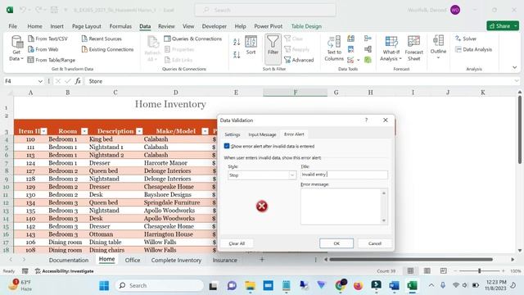Click the Share button
The image size is (524, 295).
coord(499,25)
